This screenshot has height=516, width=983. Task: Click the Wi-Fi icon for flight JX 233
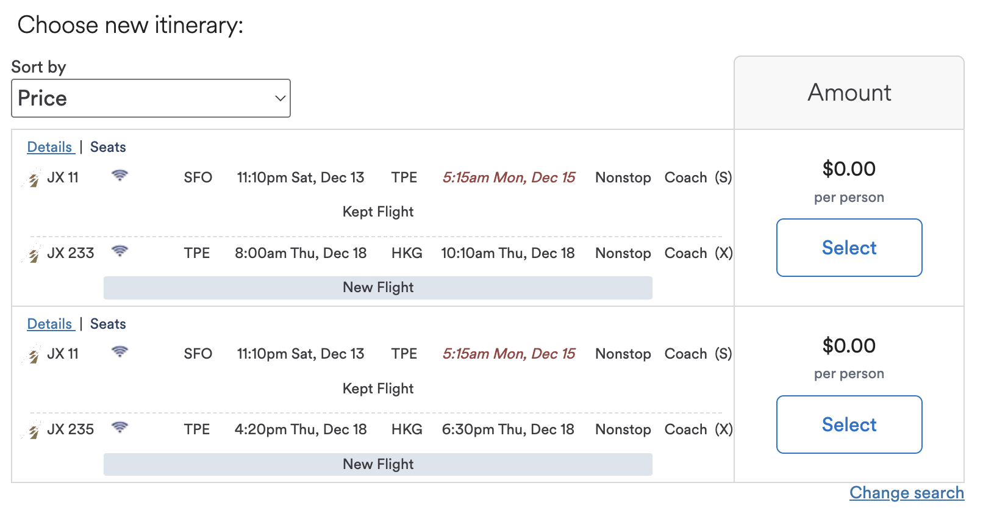120,251
